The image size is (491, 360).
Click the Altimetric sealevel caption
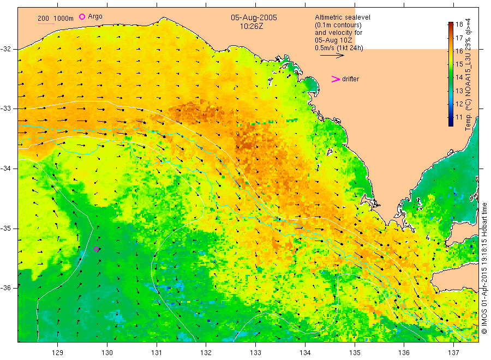[x=343, y=17]
